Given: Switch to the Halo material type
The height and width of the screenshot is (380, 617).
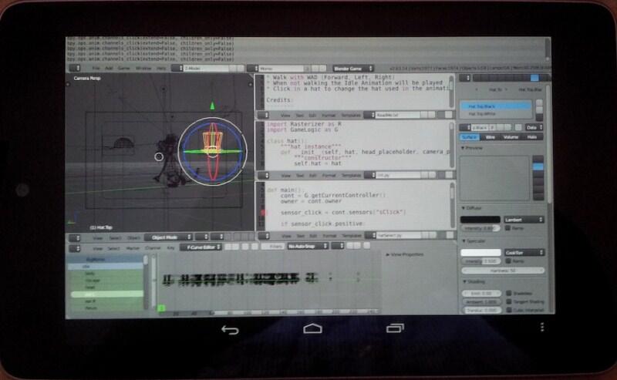Looking at the screenshot, I should pos(532,137).
